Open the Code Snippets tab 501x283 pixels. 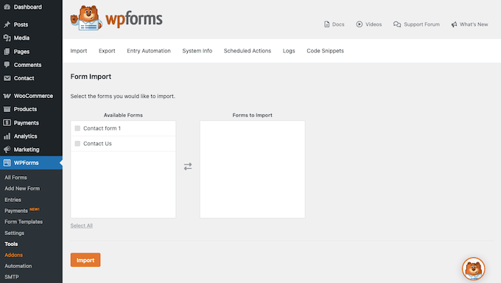click(325, 51)
